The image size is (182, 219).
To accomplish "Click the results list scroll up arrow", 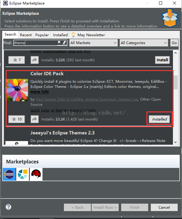I will pyautogui.click(x=175, y=53).
